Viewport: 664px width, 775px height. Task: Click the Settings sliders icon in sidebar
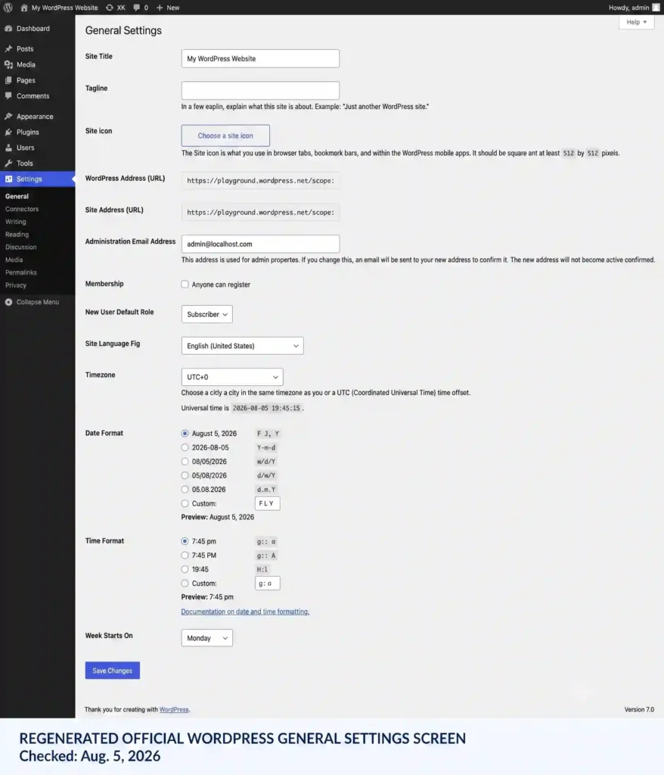tap(8, 179)
